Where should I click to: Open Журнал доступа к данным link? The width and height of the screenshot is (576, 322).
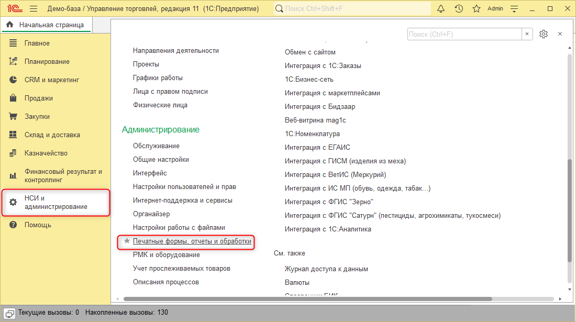click(326, 269)
